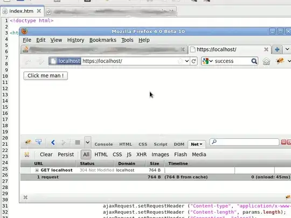Open the File menu in Firefox

tap(27, 40)
